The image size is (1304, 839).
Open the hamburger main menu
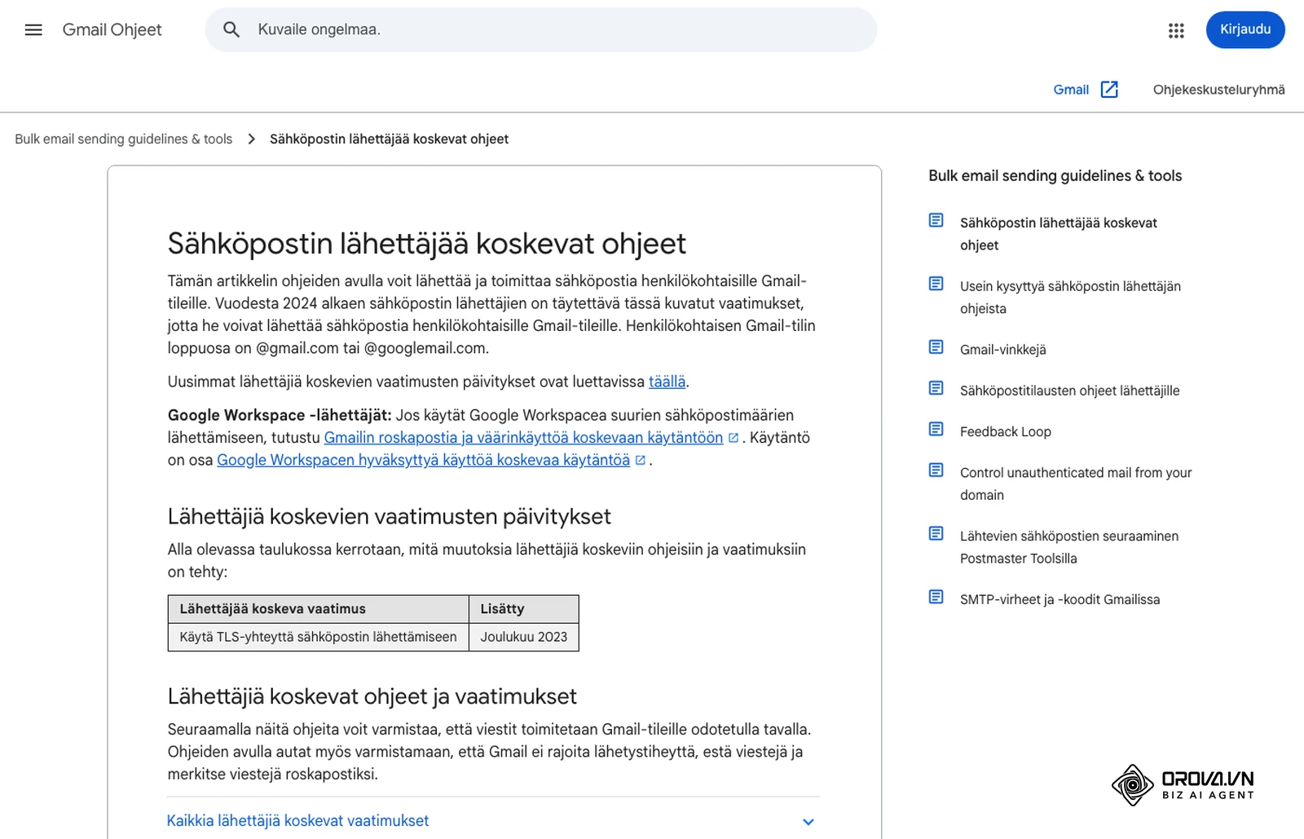pos(33,30)
